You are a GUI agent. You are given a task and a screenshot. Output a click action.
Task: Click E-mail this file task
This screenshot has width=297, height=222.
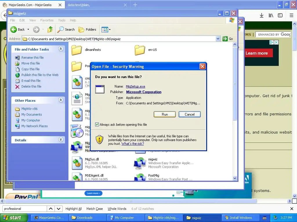(x=31, y=81)
